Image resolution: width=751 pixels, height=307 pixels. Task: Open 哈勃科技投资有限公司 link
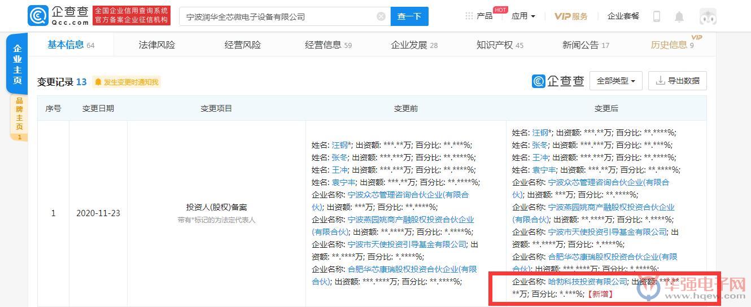(x=587, y=281)
